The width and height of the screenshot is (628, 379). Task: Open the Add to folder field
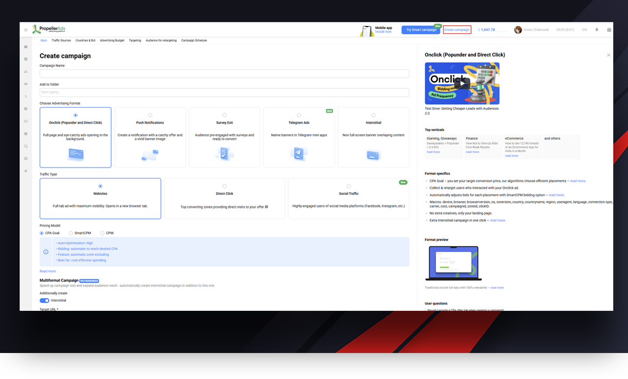click(x=224, y=92)
